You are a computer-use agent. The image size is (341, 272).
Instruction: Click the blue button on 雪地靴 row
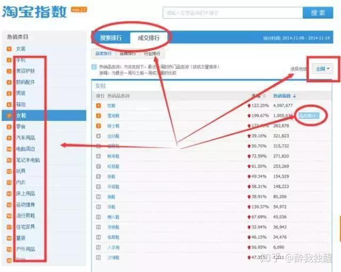click(x=309, y=116)
